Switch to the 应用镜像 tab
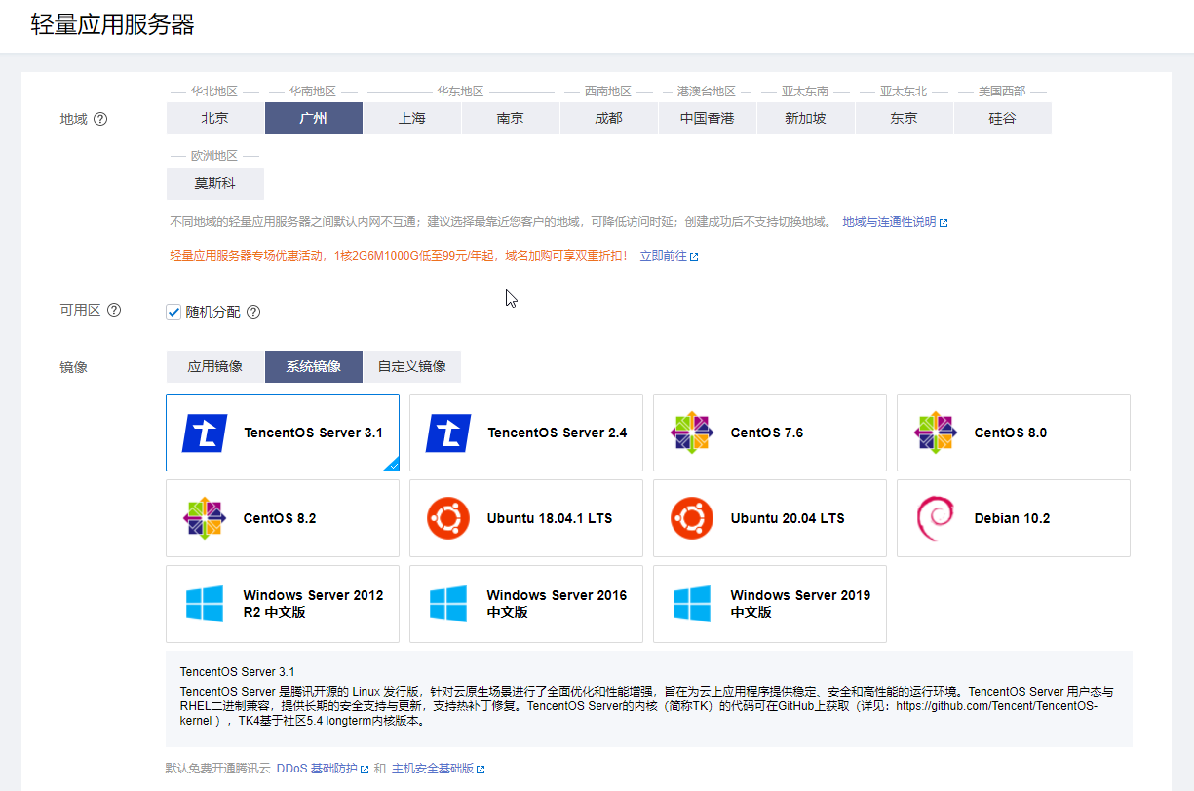This screenshot has width=1194, height=791. [x=215, y=367]
